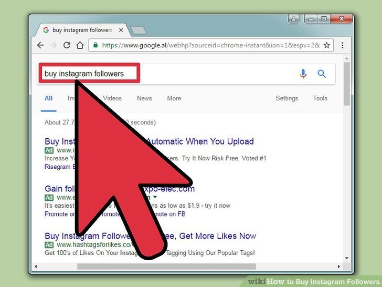Reload the page with the refresh icon
Viewport: 382px width, 287px height.
pos(67,45)
